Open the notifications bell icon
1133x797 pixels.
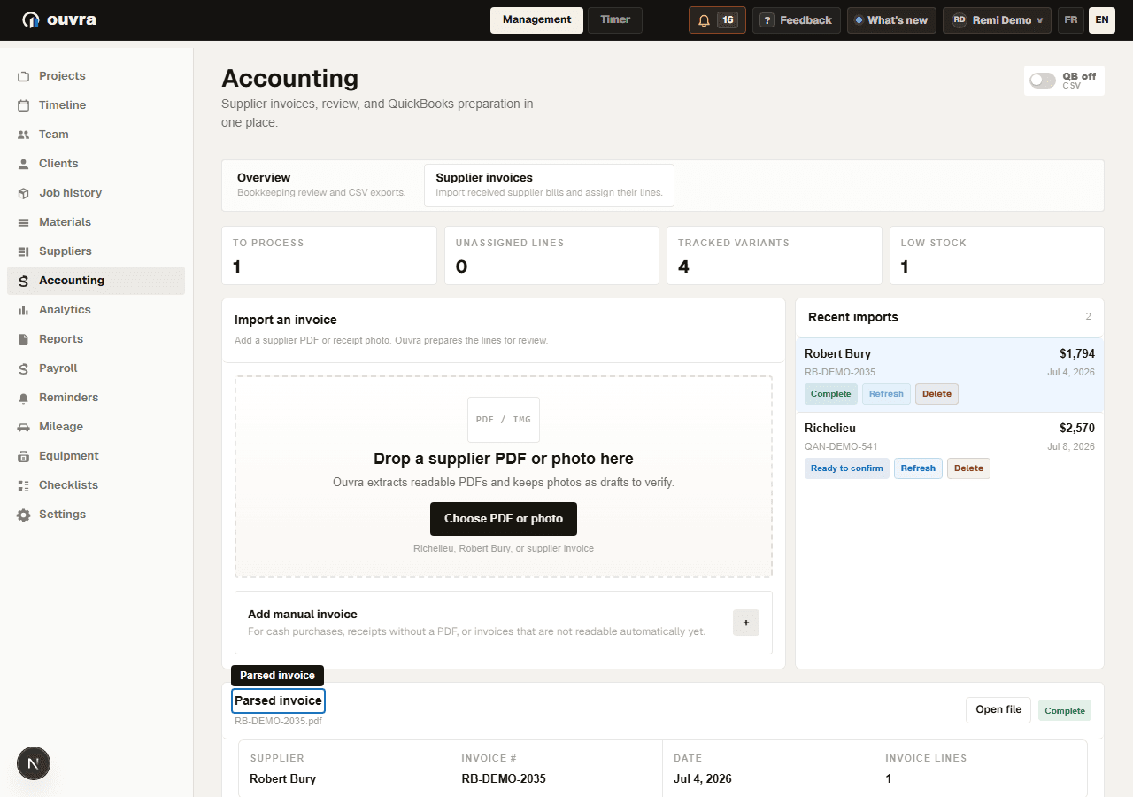705,20
